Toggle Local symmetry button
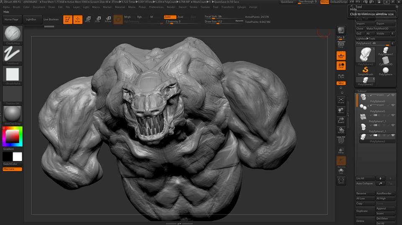This screenshot has width=402, height=225. click(341, 66)
